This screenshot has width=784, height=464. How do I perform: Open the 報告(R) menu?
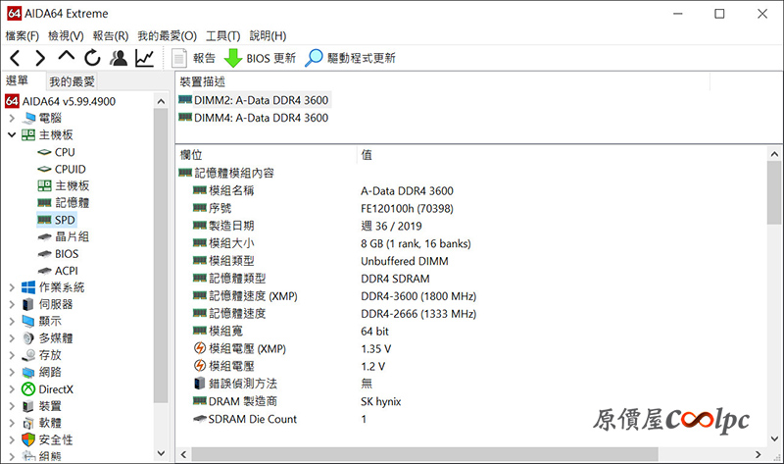(111, 36)
